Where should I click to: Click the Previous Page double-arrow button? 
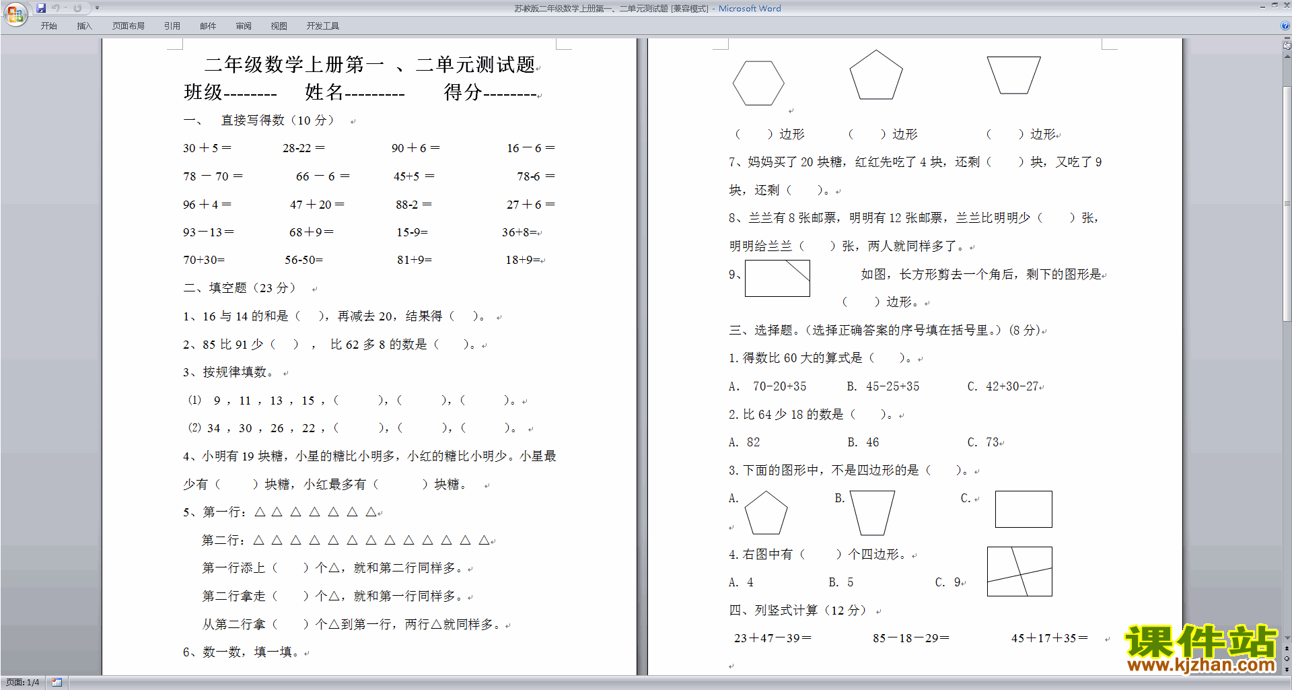pyautogui.click(x=1287, y=648)
